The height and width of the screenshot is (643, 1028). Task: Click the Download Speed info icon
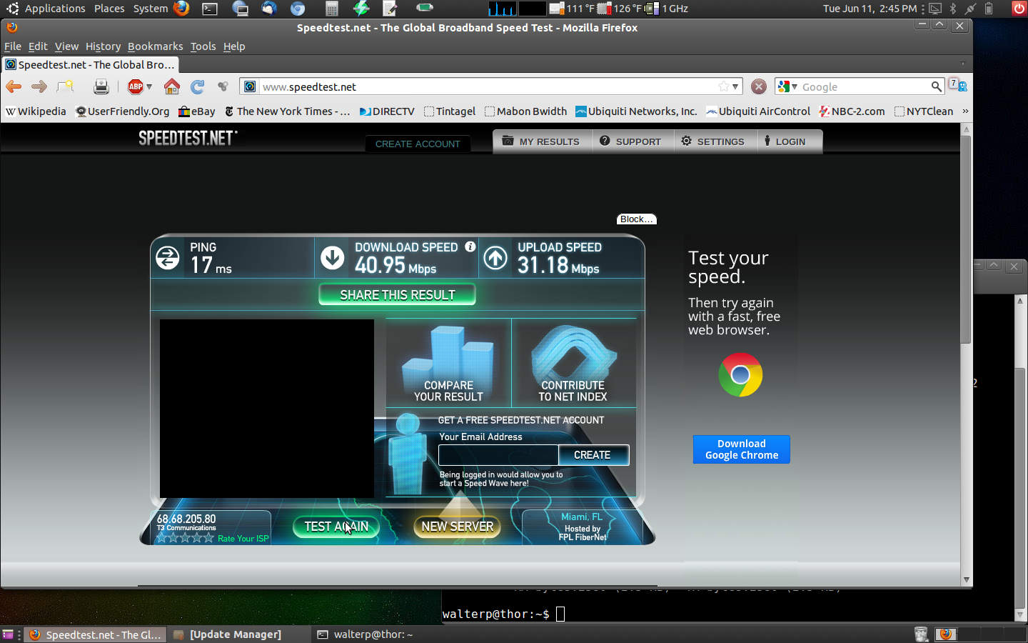[470, 246]
